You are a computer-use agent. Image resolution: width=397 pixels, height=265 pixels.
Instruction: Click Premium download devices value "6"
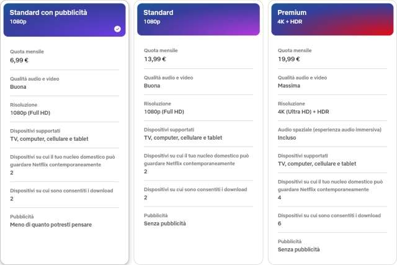pyautogui.click(x=280, y=223)
